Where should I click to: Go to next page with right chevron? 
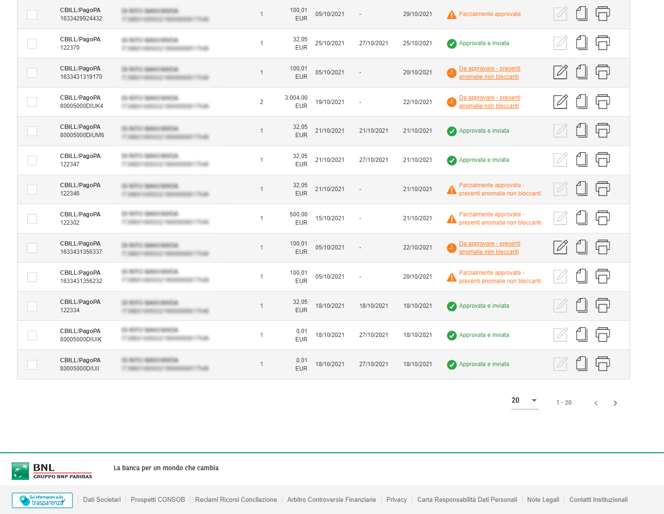tap(615, 403)
